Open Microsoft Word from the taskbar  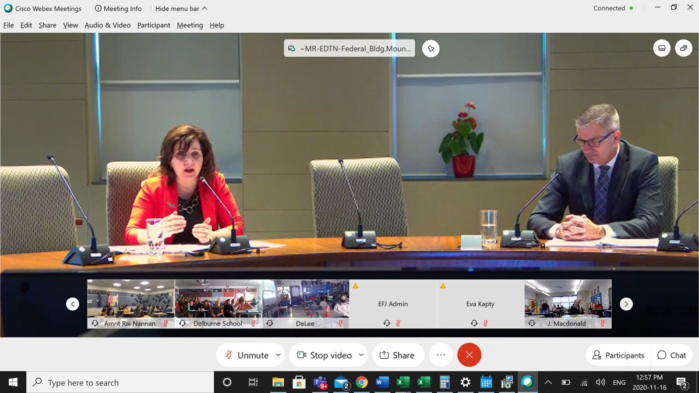pos(382,383)
